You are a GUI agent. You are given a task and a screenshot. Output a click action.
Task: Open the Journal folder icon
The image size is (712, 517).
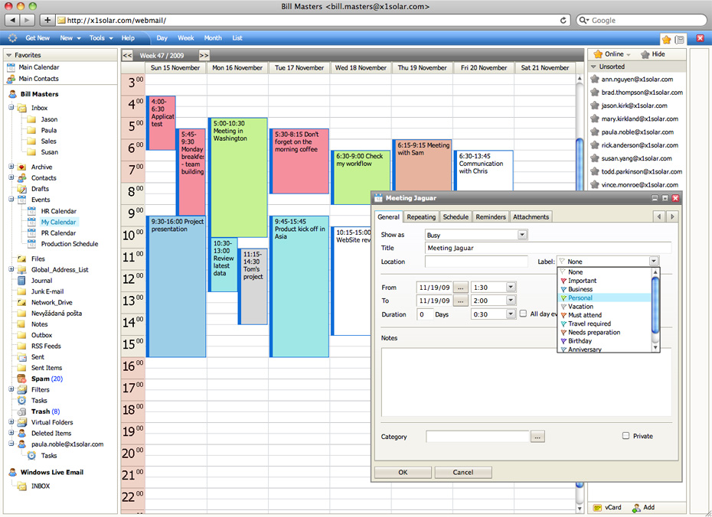pos(21,281)
